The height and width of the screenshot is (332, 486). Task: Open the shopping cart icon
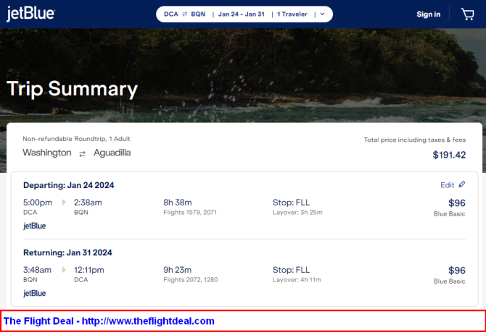tap(468, 14)
